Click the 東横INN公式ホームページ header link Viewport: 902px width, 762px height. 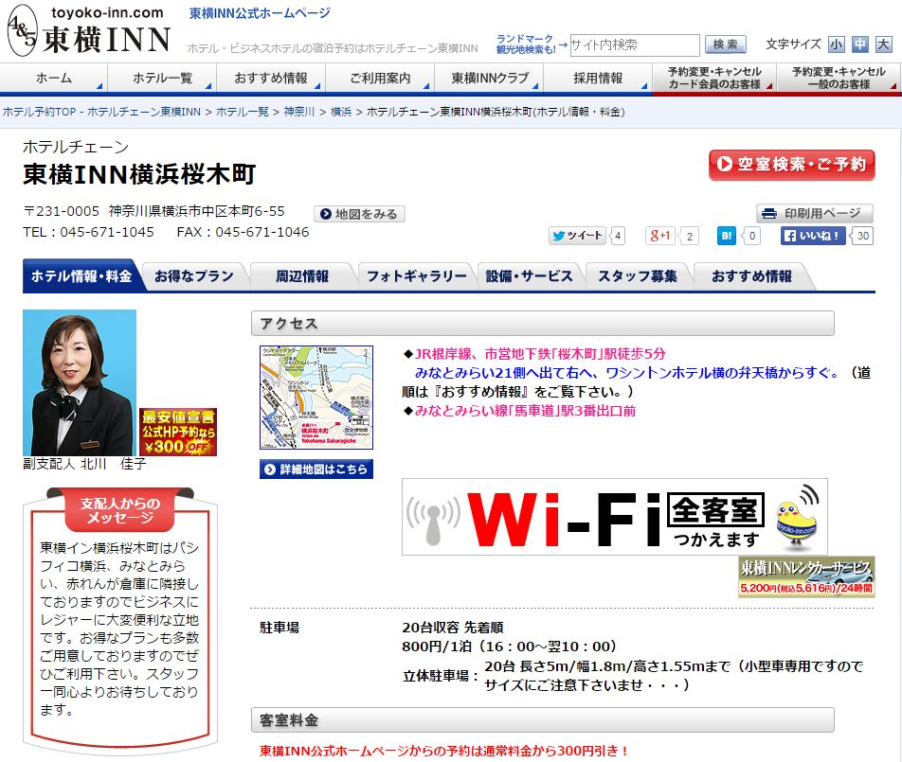260,13
